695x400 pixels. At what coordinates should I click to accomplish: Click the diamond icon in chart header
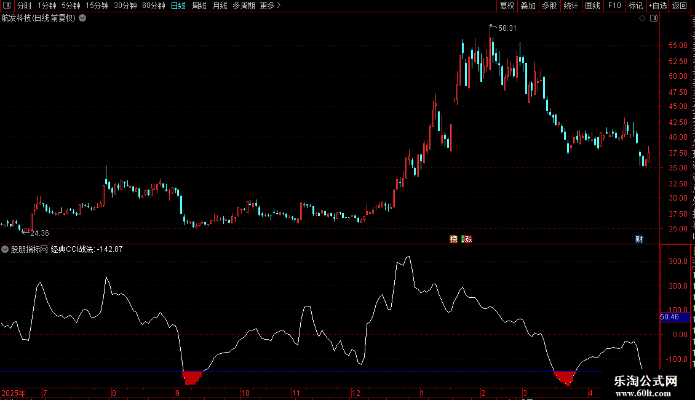coord(642,18)
